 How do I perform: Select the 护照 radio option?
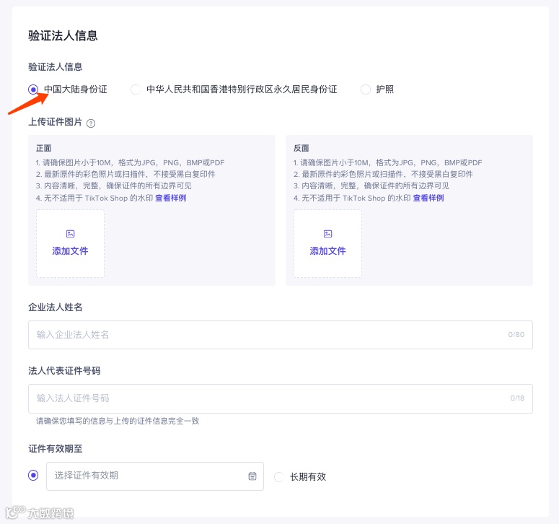(366, 89)
